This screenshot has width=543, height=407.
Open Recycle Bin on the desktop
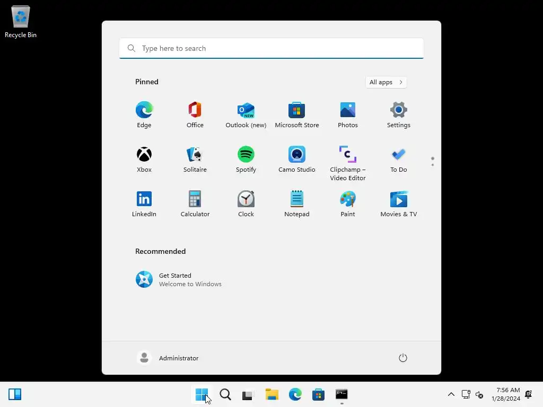pyautogui.click(x=21, y=21)
